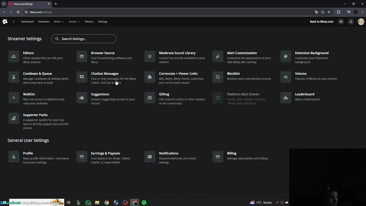The height and width of the screenshot is (206, 366).
Task: Click the Earnings & Payouts icon
Action: 82,157
